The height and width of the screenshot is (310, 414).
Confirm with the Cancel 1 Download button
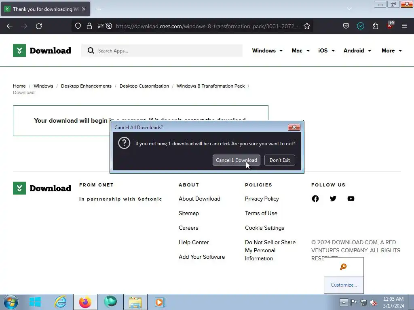pos(236,160)
